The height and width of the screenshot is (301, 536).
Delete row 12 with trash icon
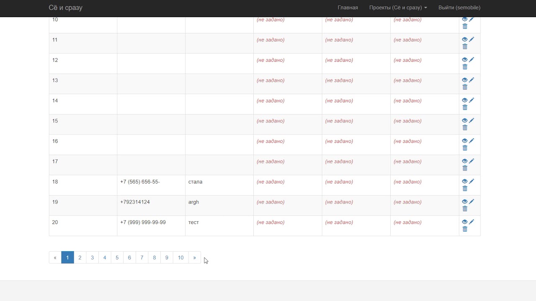[465, 67]
